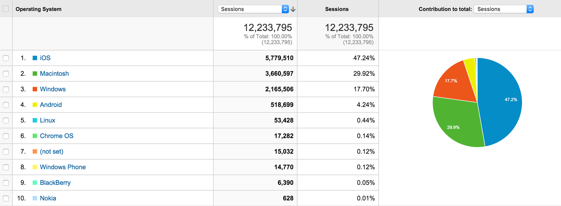Click the BlackBerry operating system link
This screenshot has height=206, width=561.
(x=55, y=183)
